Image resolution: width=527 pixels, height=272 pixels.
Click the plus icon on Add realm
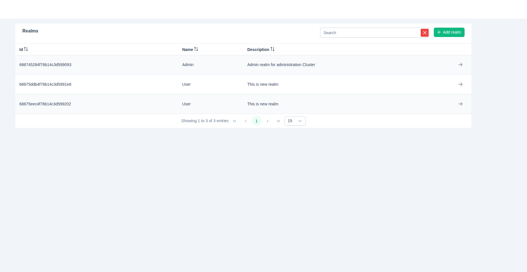coord(439,32)
